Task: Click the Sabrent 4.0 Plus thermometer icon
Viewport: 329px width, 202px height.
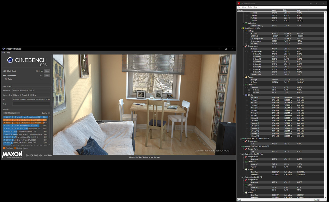Action: click(x=246, y=157)
